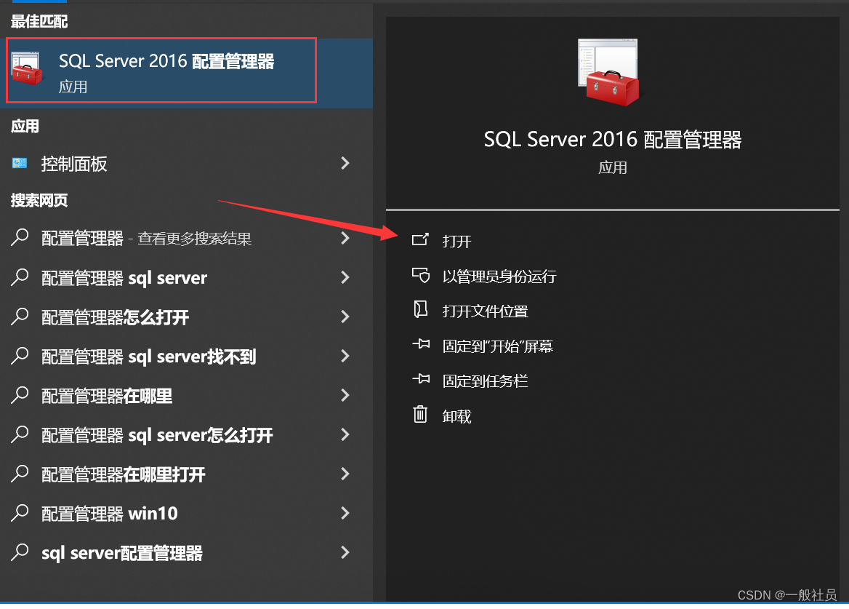Click the 打开 open-window icon
849x609 pixels.
click(420, 239)
